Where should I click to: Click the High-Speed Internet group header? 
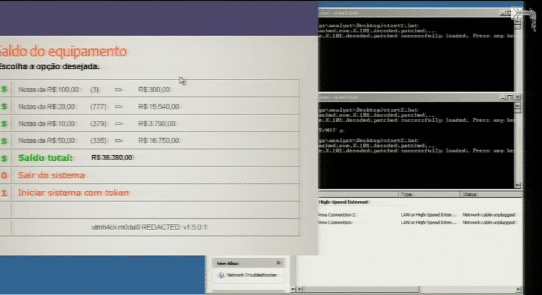[343, 202]
